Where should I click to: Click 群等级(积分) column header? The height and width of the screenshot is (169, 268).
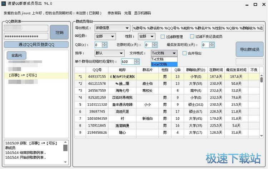pos(196,70)
